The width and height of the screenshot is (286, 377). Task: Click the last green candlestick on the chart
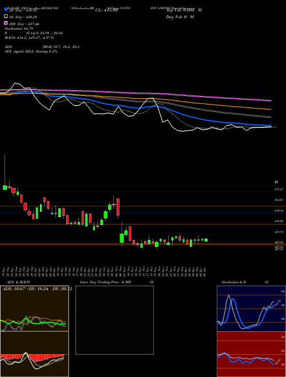206,240
